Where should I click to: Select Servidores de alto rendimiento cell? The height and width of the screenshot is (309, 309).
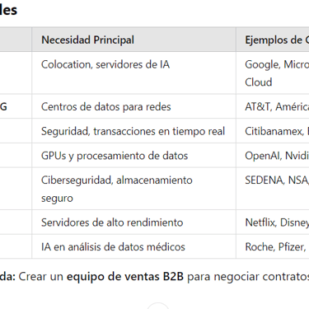pos(133,222)
